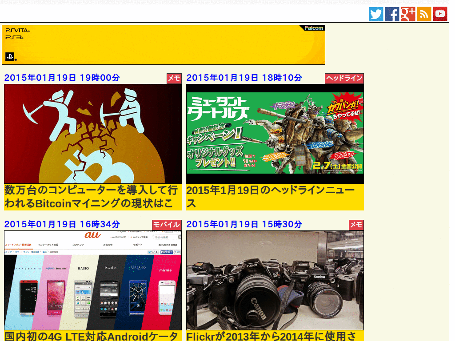Click the ヘッドライン category tag

coord(344,78)
